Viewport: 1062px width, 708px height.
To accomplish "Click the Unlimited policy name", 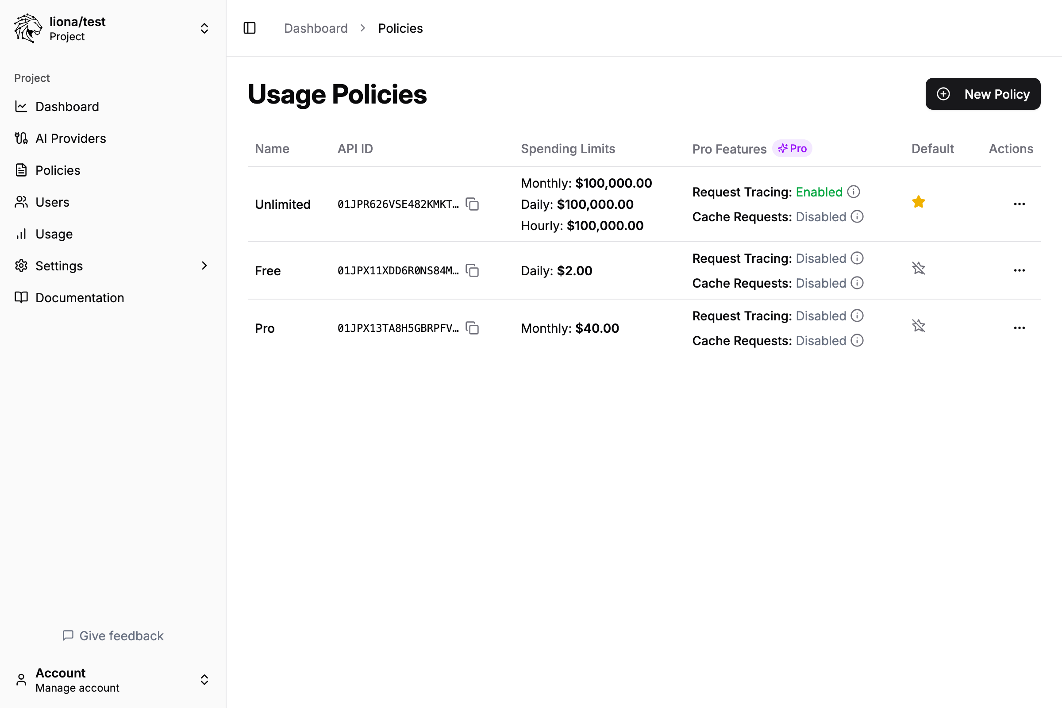I will (283, 204).
